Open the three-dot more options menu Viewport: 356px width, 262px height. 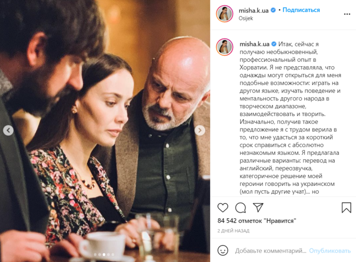pos(347,14)
